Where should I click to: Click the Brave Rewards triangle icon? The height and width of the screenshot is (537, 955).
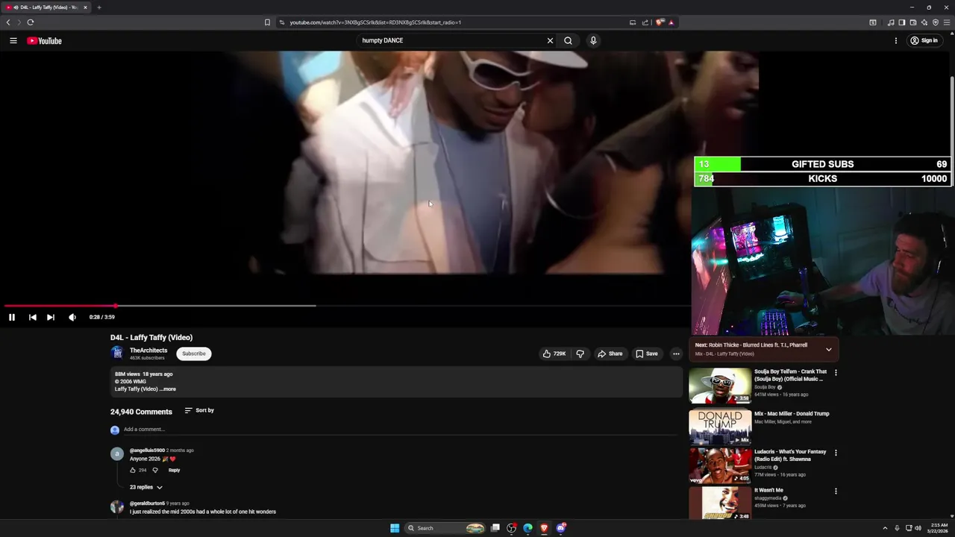671,22
